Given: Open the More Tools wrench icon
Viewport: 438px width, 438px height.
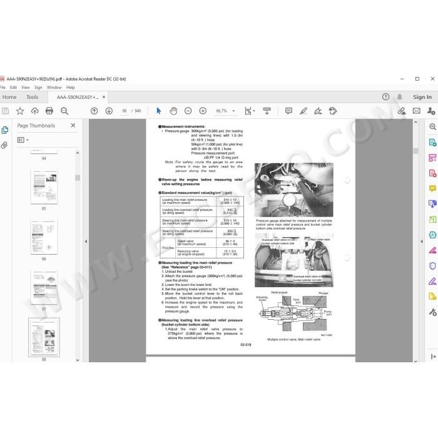Looking at the screenshot, I should pos(432,312).
